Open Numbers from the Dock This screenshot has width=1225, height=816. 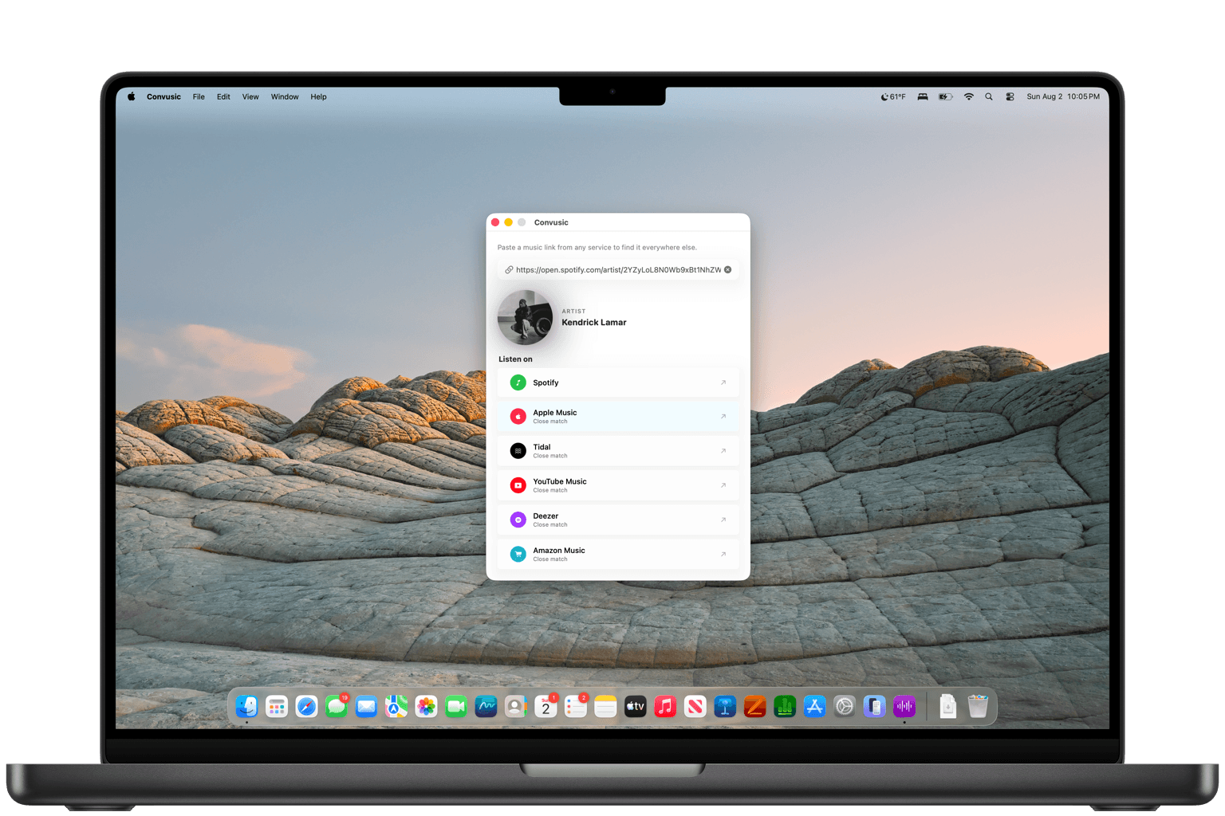click(x=785, y=706)
